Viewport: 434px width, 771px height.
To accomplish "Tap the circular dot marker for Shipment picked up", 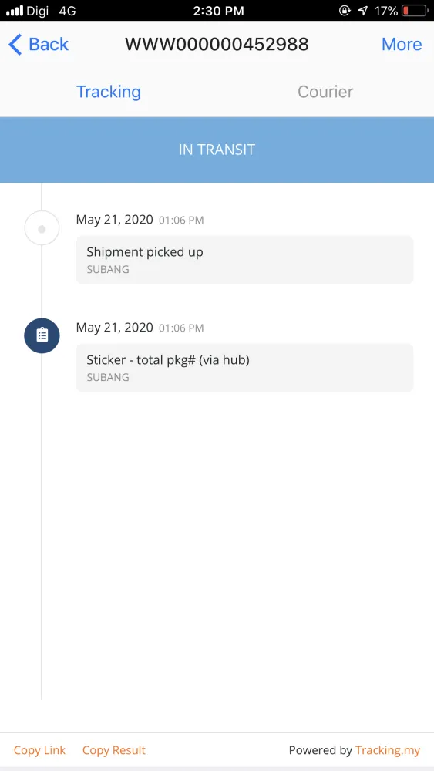I will click(42, 228).
